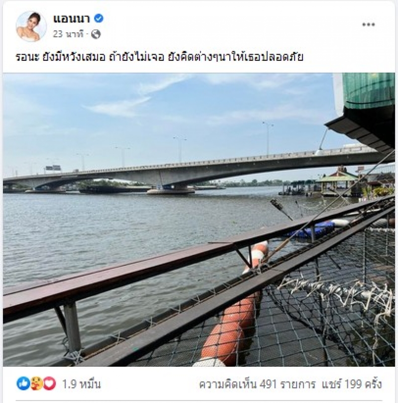Click the red Love heart reaction icon
398x403 pixels.
tap(49, 384)
